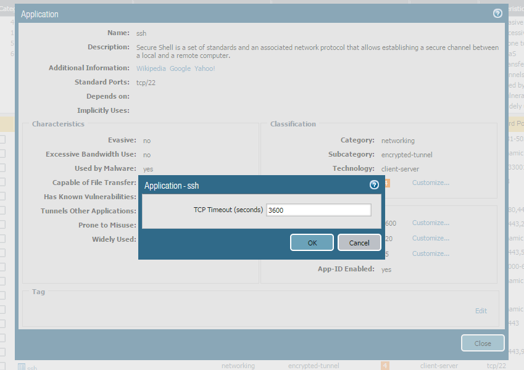Open the Wikipedia link
The height and width of the screenshot is (370, 524).
[151, 68]
